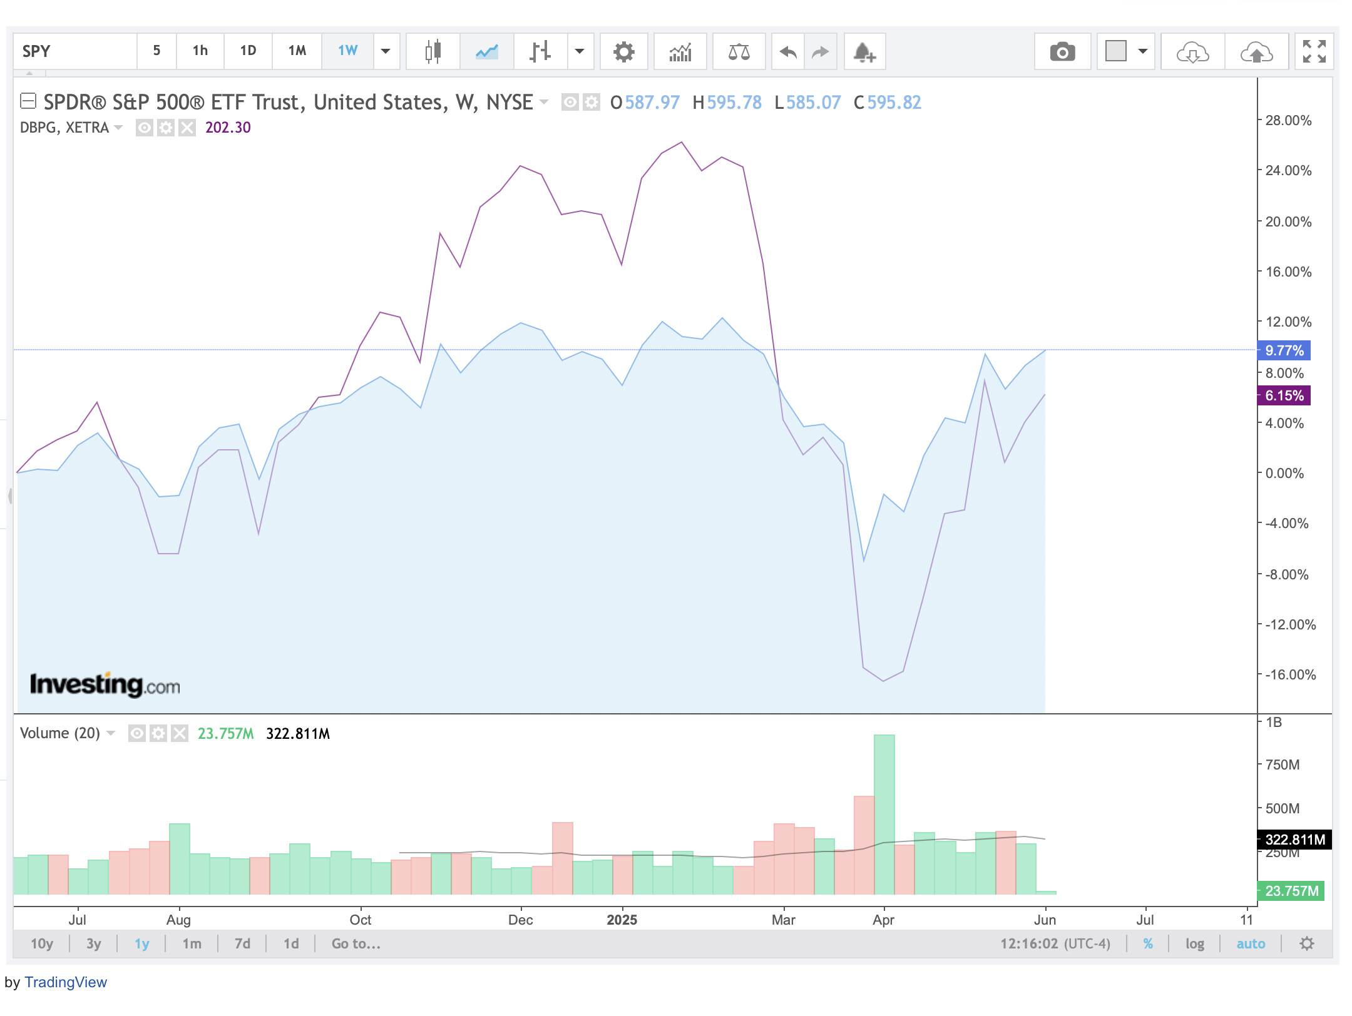Toggle log scale button
This screenshot has width=1352, height=1016.
coord(1195,943)
